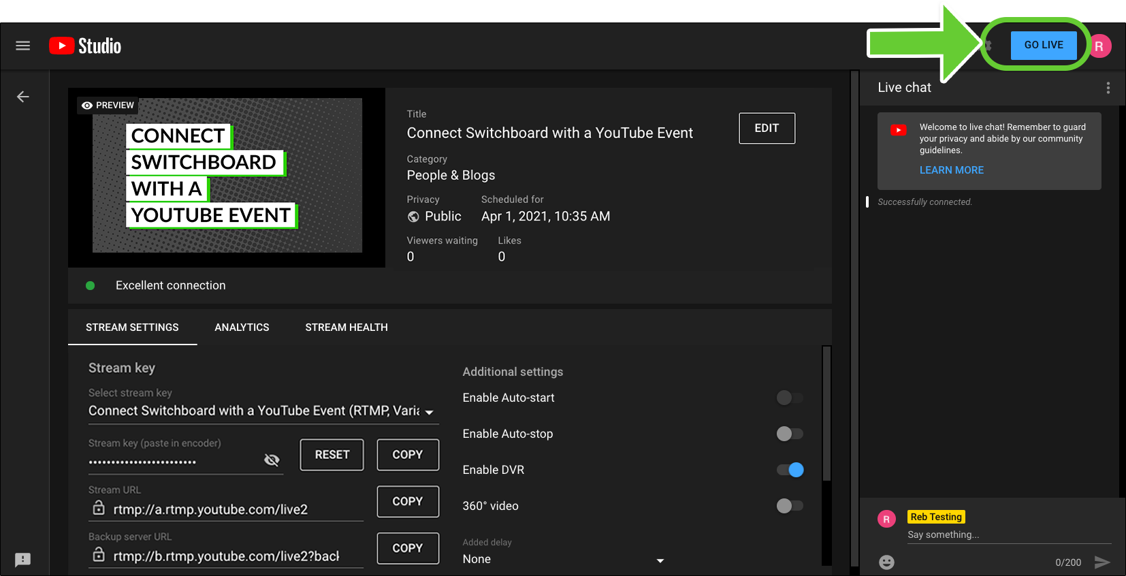This screenshot has height=576, width=1126.
Task: Switch to the Stream Health tab
Action: (347, 327)
